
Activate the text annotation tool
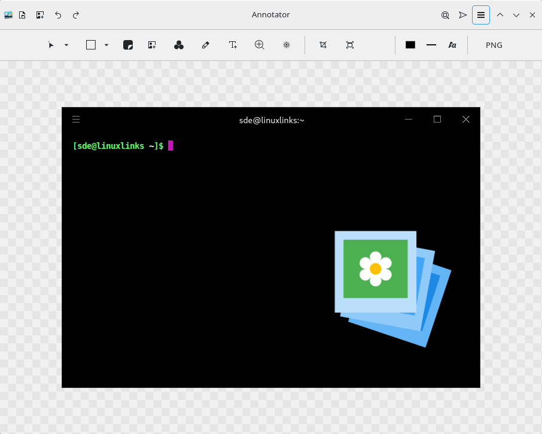point(233,45)
